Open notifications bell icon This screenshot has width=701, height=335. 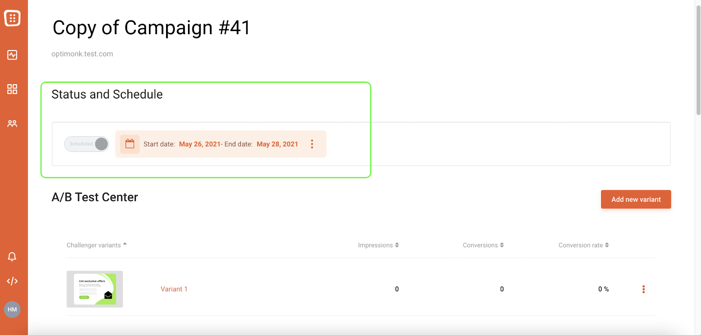point(12,257)
